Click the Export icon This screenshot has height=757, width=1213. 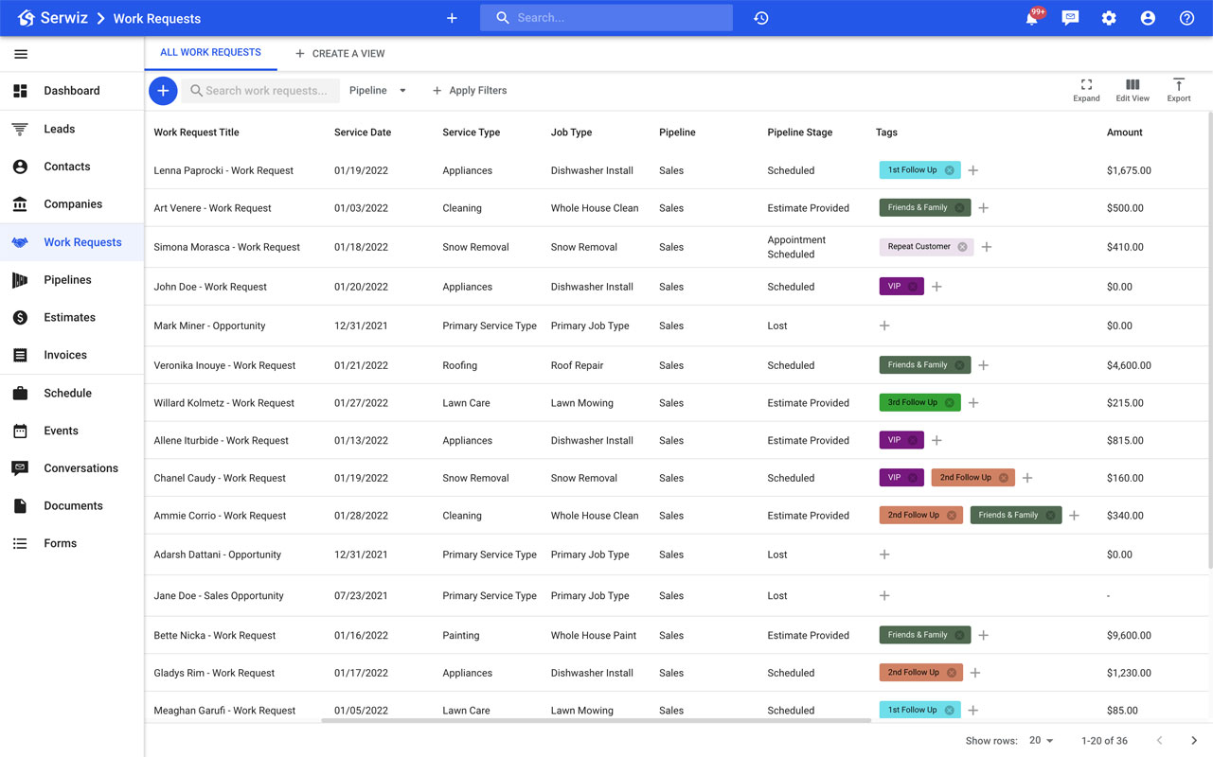click(1179, 90)
